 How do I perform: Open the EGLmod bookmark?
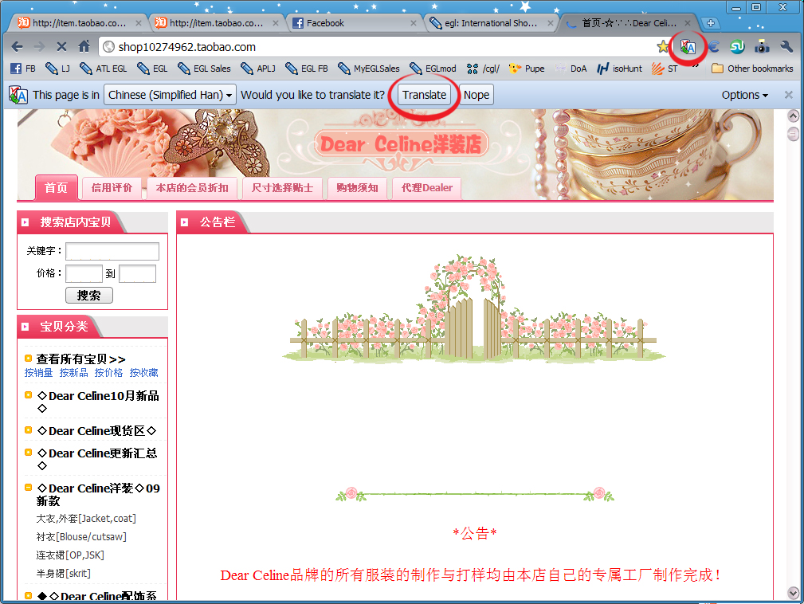coord(433,69)
